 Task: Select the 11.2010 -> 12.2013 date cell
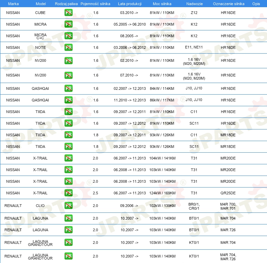pyautogui.click(x=130, y=100)
